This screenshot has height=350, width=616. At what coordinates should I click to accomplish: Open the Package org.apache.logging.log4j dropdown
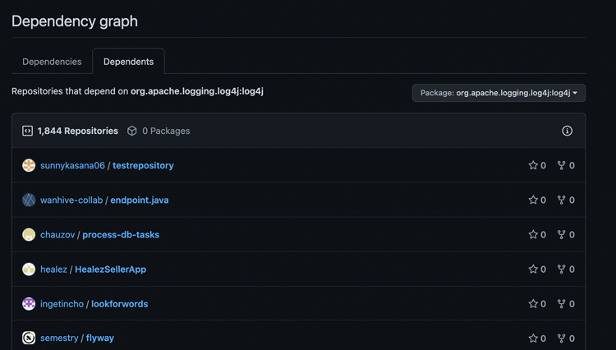pos(499,93)
